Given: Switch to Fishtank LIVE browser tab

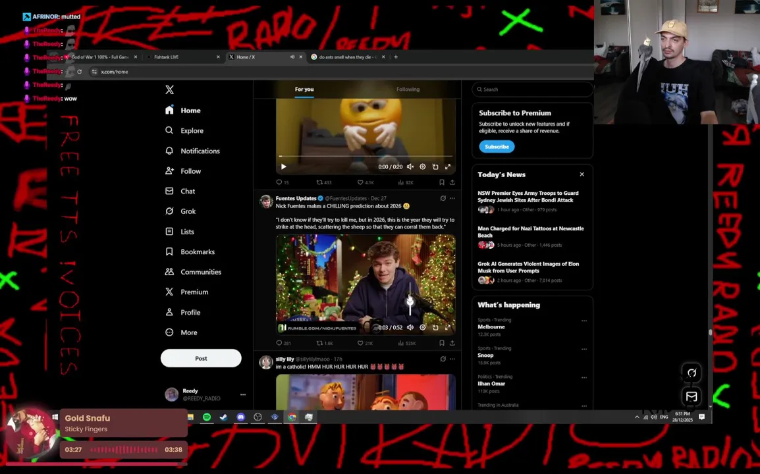Looking at the screenshot, I should click(182, 57).
